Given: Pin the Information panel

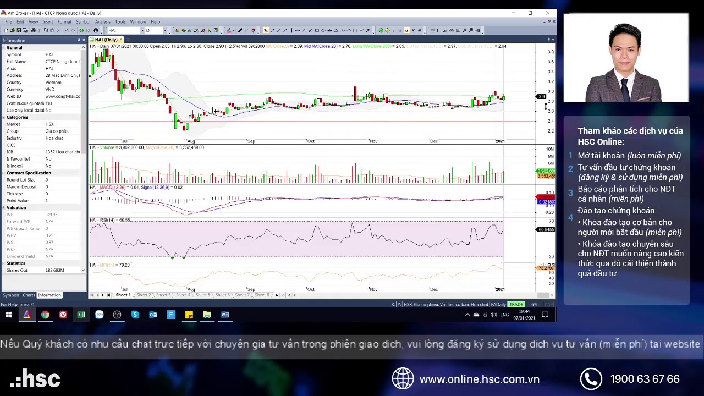Looking at the screenshot, I should pyautogui.click(x=78, y=40).
